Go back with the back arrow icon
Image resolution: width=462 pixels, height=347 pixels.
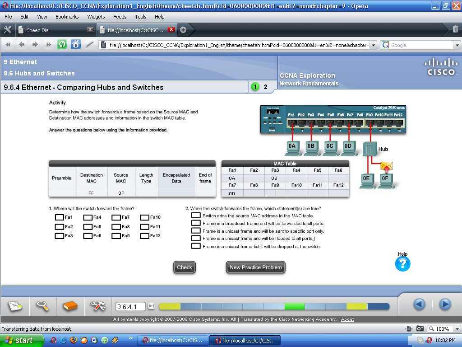click(x=22, y=45)
